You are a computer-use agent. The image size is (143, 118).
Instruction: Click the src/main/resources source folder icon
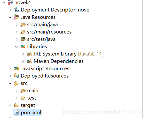pyautogui.click(x=23, y=32)
